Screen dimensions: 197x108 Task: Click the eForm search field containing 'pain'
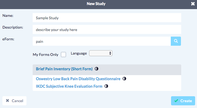(101, 41)
